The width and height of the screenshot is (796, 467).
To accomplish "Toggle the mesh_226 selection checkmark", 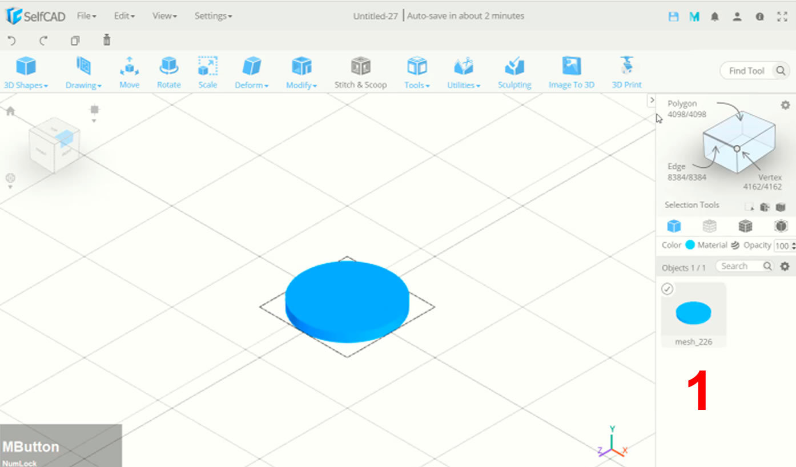I will (667, 289).
